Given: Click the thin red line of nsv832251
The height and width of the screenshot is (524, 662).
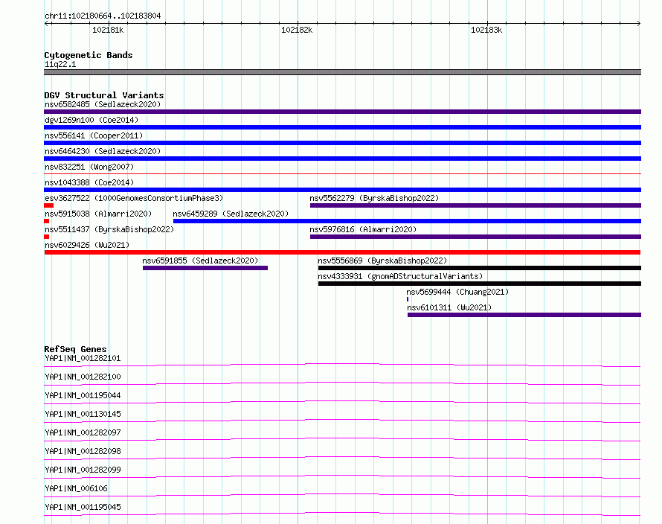Looking at the screenshot, I should (x=342, y=173).
